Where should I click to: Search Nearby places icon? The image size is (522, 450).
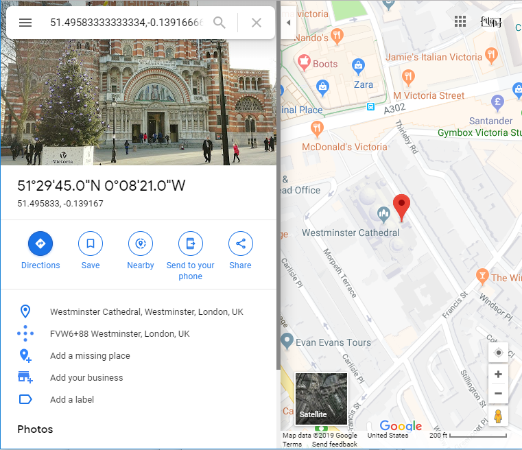click(141, 244)
